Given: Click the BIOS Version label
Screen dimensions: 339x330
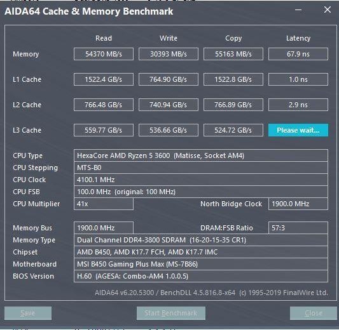Looking at the screenshot, I should click(33, 276).
